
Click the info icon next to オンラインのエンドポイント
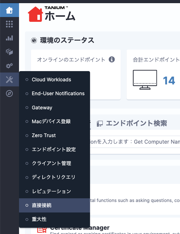point(112,59)
